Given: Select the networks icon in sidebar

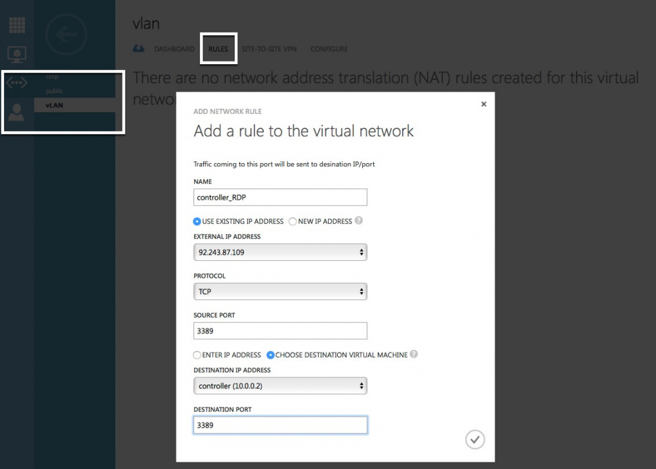Looking at the screenshot, I should 17,83.
